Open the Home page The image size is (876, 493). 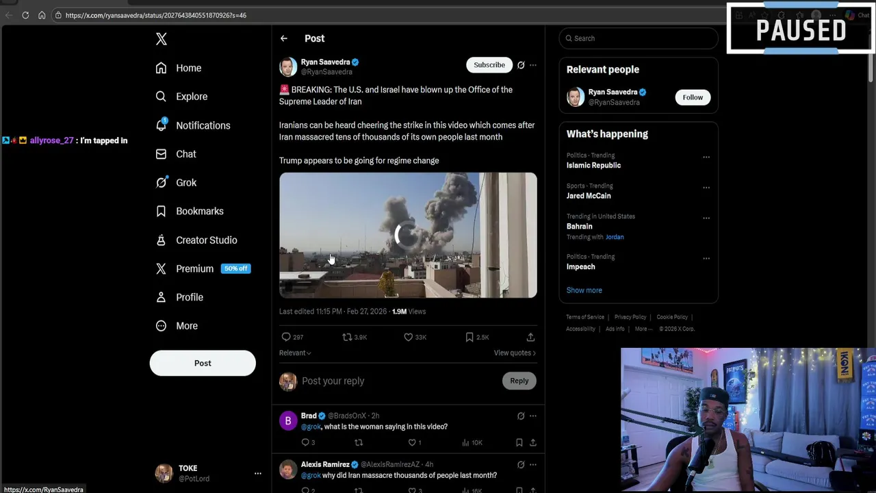coord(179,68)
